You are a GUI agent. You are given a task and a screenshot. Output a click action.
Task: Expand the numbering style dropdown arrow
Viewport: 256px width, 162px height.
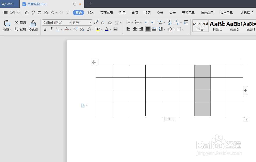[141, 22]
